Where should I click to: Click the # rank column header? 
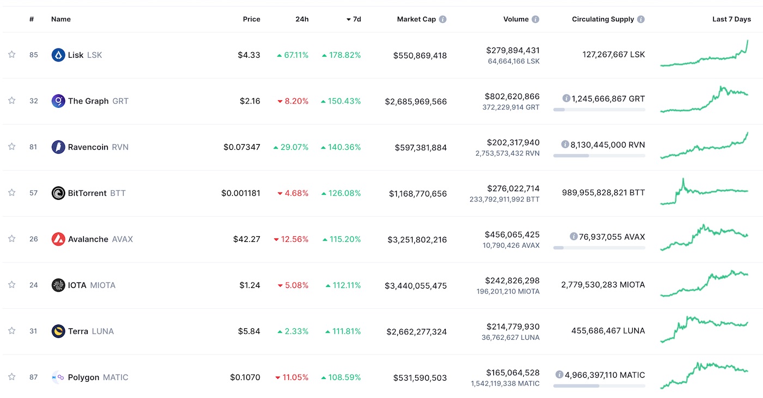click(x=32, y=19)
